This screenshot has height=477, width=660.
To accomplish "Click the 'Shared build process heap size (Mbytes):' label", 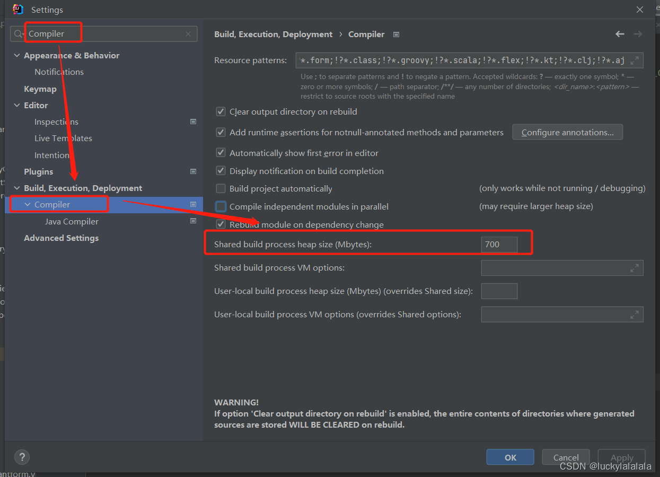I will tap(293, 245).
